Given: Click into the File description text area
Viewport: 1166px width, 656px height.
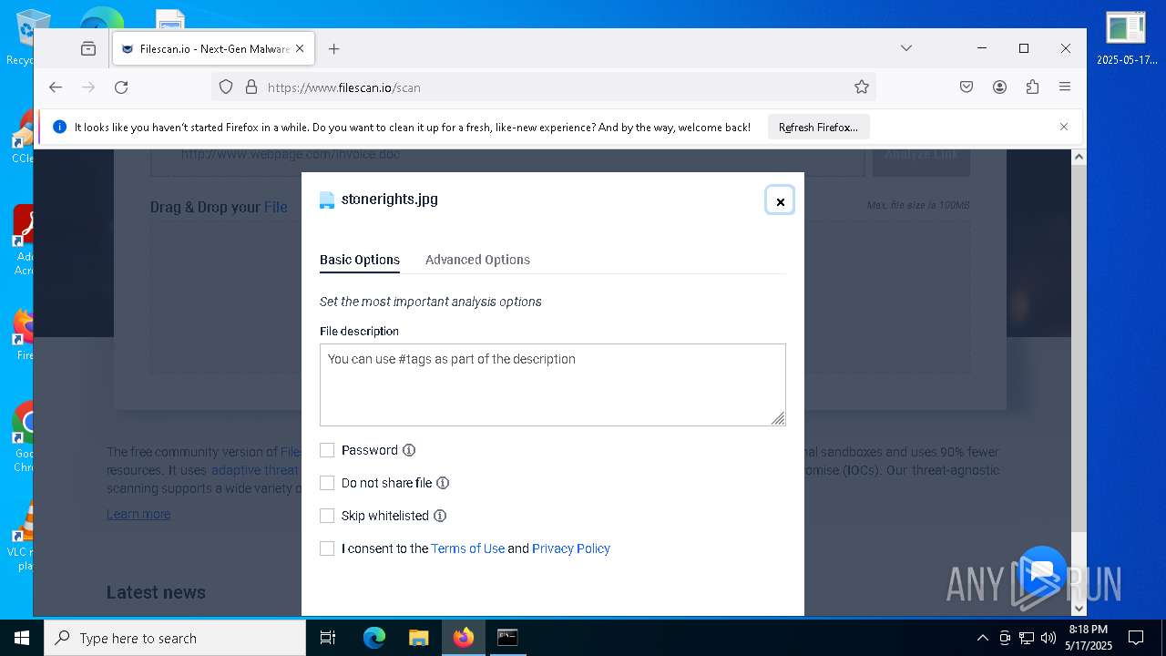Looking at the screenshot, I should (553, 384).
